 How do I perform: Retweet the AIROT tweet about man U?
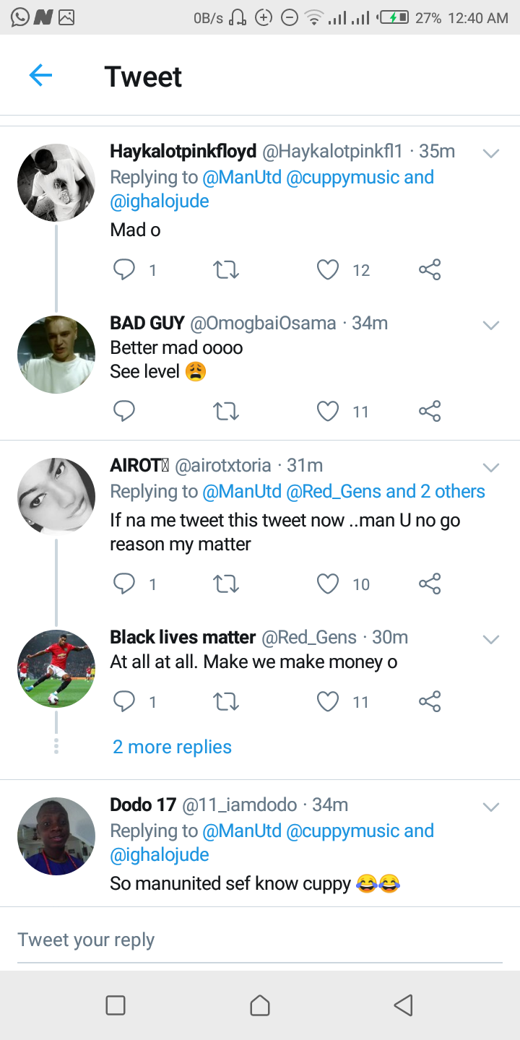click(x=226, y=584)
